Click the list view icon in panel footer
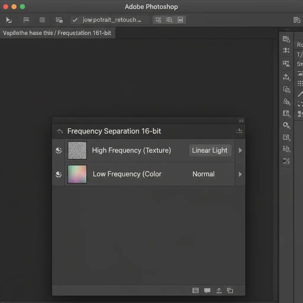 tap(196, 291)
